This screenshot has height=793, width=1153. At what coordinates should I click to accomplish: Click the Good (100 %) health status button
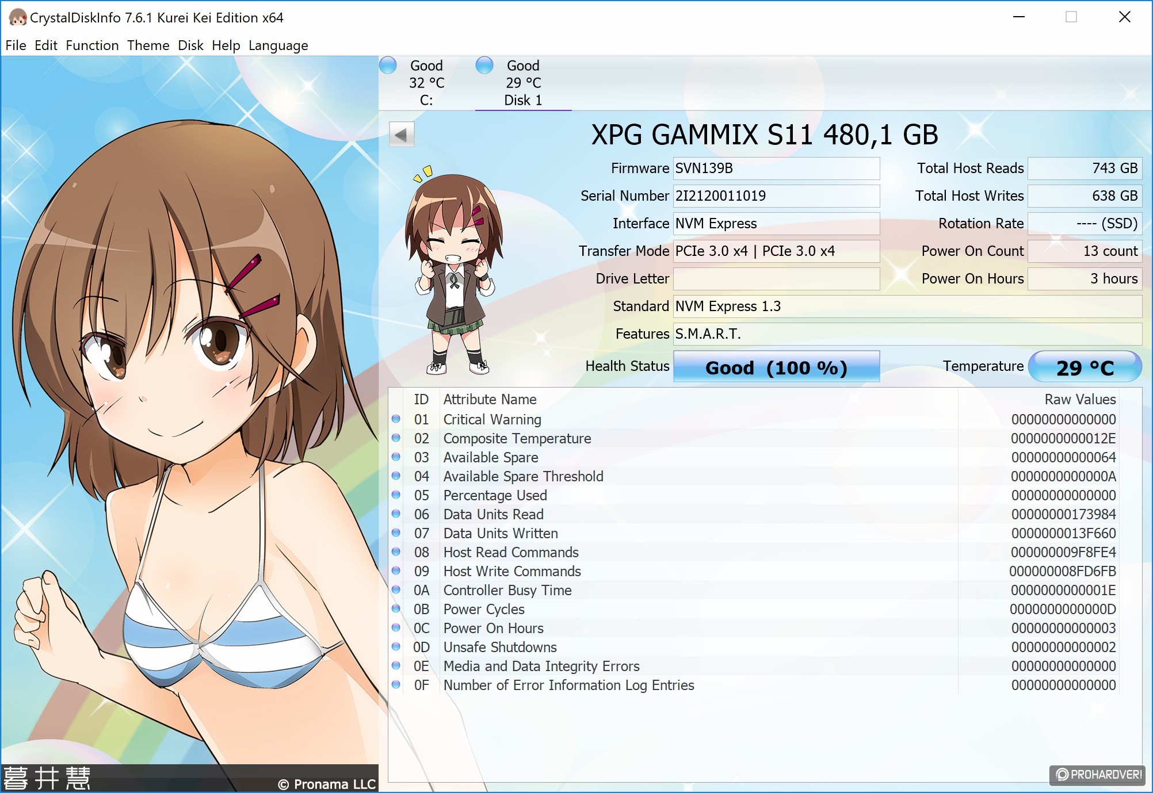coord(776,367)
